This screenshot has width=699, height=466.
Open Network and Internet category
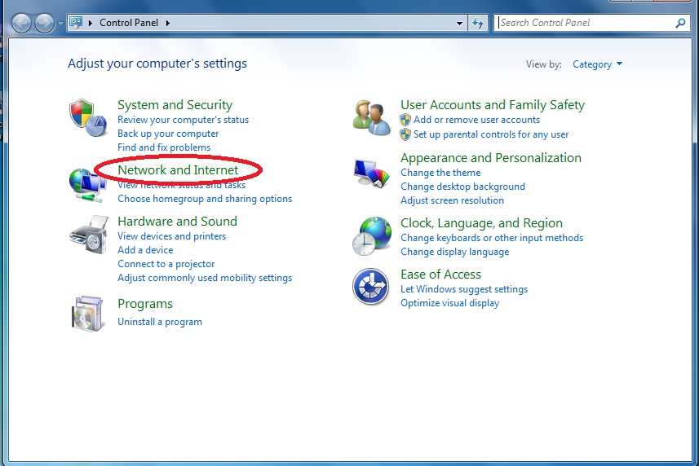point(178,169)
